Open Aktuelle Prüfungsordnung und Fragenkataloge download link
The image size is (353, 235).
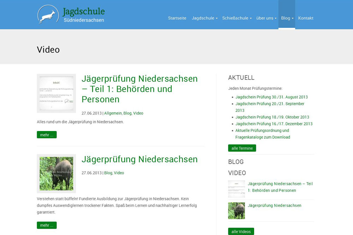tap(263, 134)
